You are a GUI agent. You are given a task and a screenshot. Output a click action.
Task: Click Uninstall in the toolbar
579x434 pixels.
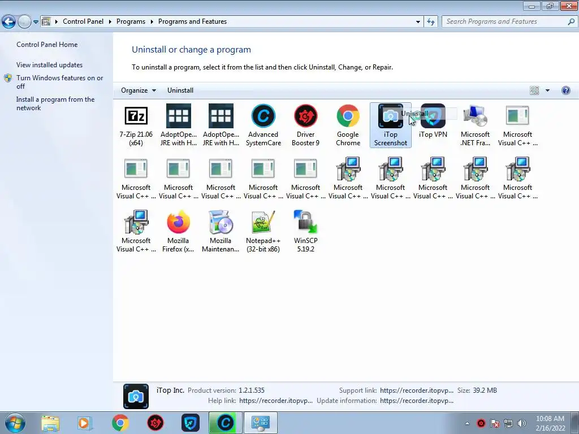tap(180, 90)
